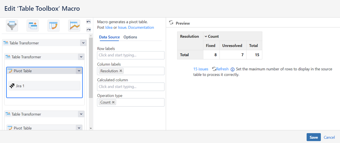This screenshot has height=143, width=340.
Task: Click the 15 issues link
Action: click(x=201, y=69)
